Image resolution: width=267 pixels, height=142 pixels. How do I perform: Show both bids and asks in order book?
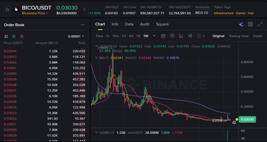coord(6,36)
